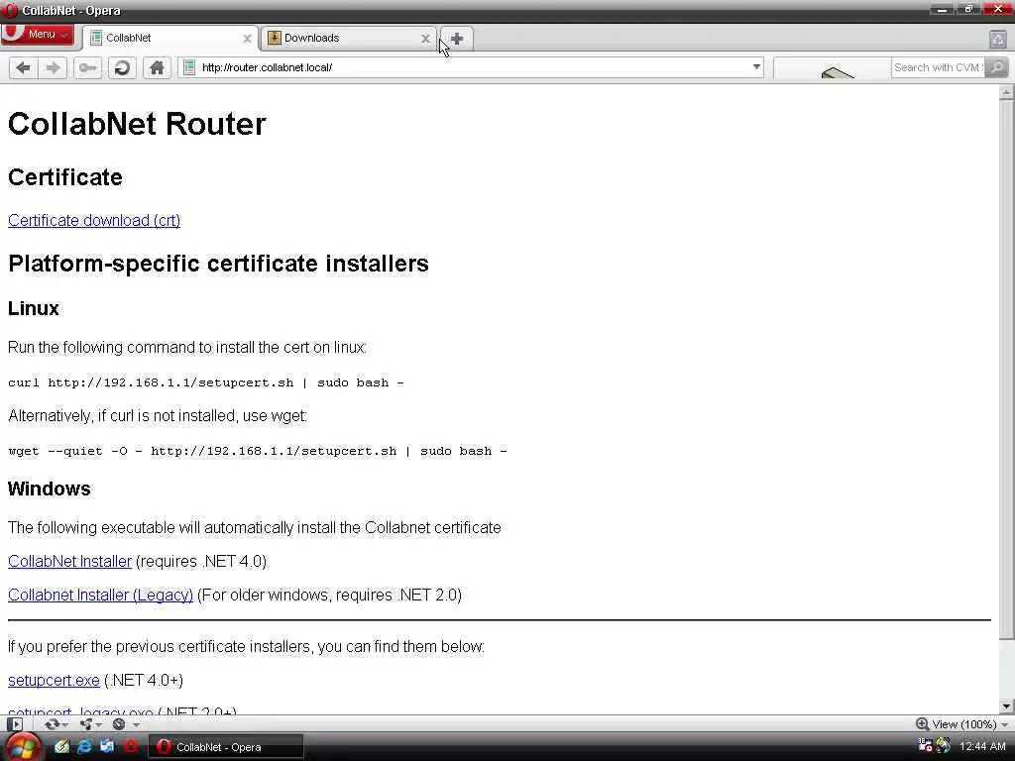Focus the address bar showing router.collabnet.local
The image size is (1015, 761).
[473, 67]
